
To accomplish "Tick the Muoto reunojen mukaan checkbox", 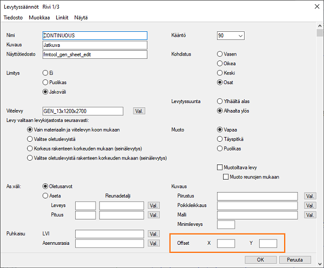I will click(226, 176).
